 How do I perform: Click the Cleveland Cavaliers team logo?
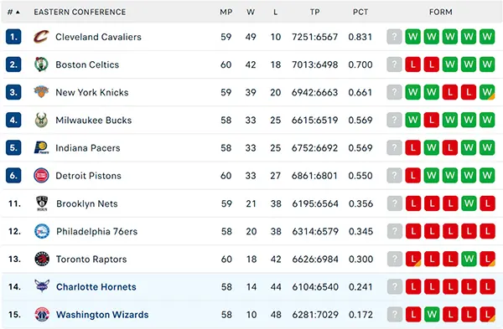click(41, 37)
